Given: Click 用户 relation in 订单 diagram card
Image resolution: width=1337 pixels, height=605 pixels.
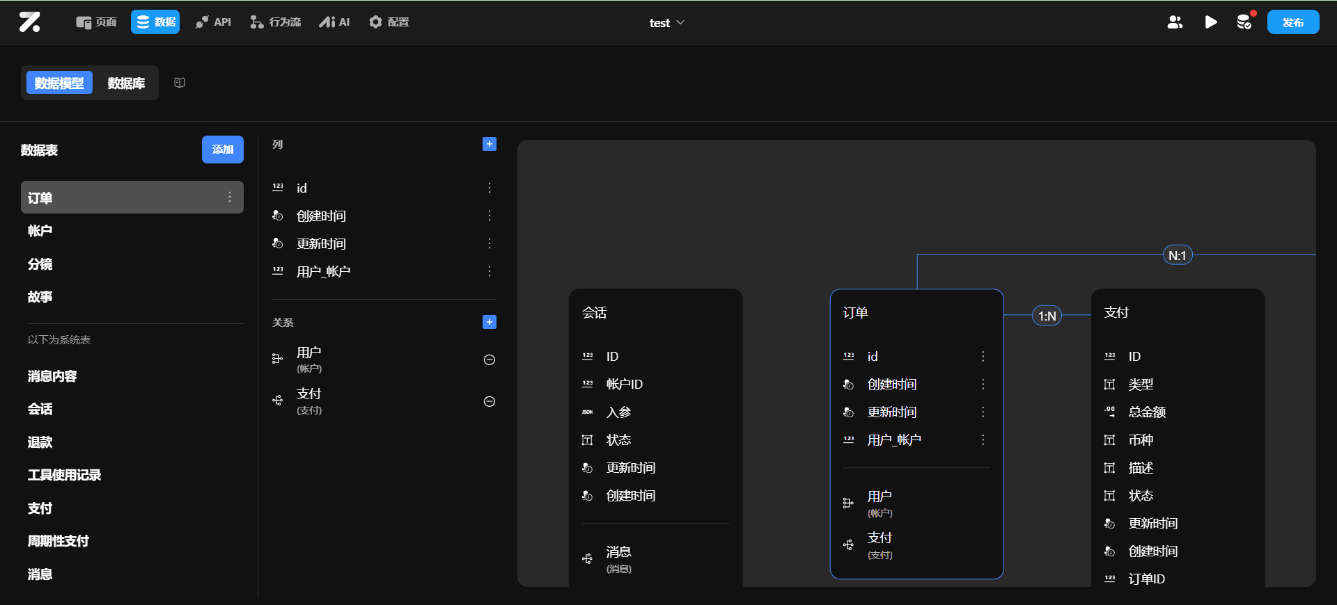Looking at the screenshot, I should coord(916,503).
